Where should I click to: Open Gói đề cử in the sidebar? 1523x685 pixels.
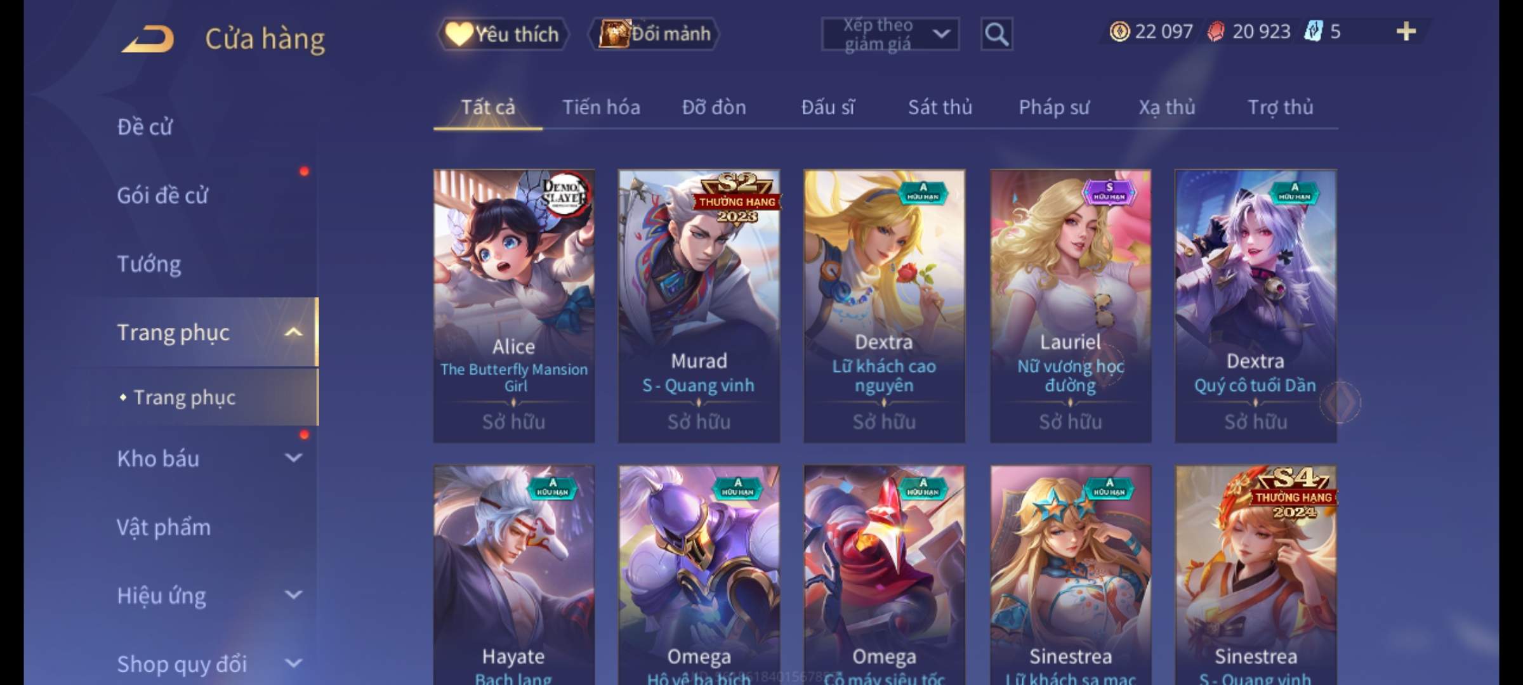[162, 195]
